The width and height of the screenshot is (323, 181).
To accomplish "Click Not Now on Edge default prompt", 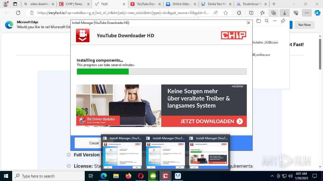I will pos(305,25).
